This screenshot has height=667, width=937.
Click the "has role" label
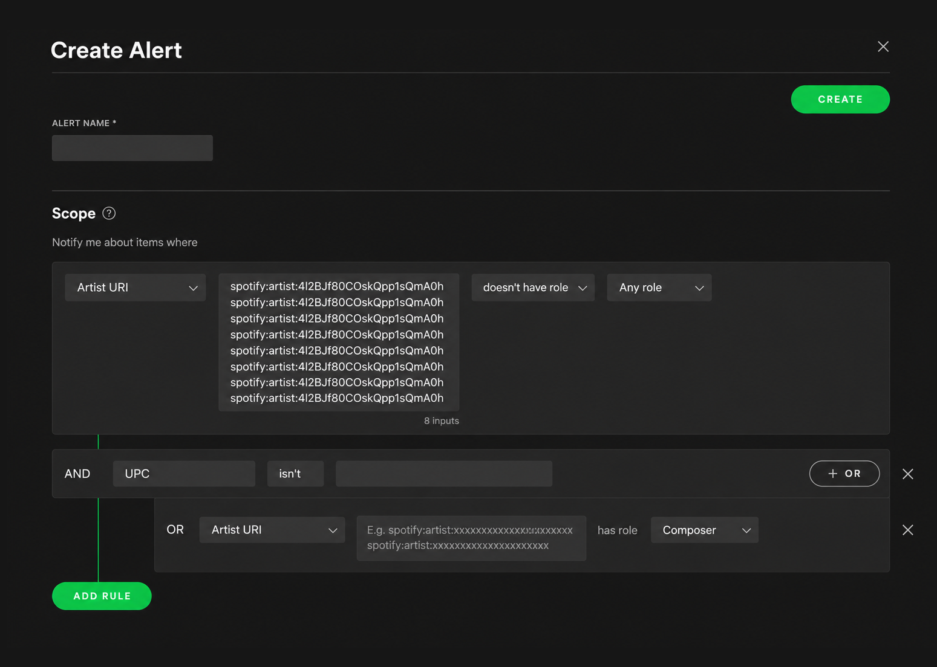click(618, 530)
